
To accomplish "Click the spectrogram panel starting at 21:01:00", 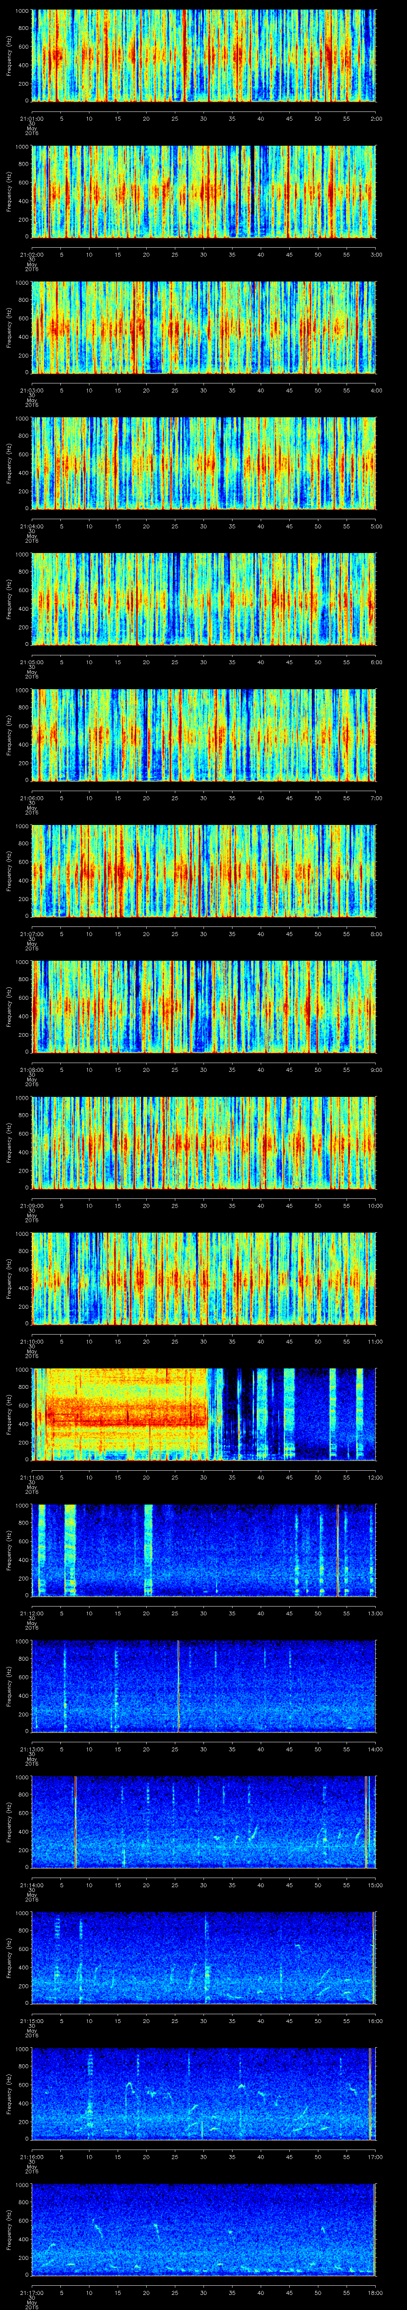I will [x=204, y=56].
